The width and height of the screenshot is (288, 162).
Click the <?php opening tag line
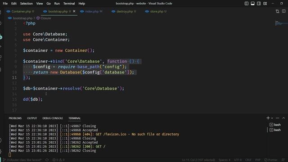coord(29,23)
